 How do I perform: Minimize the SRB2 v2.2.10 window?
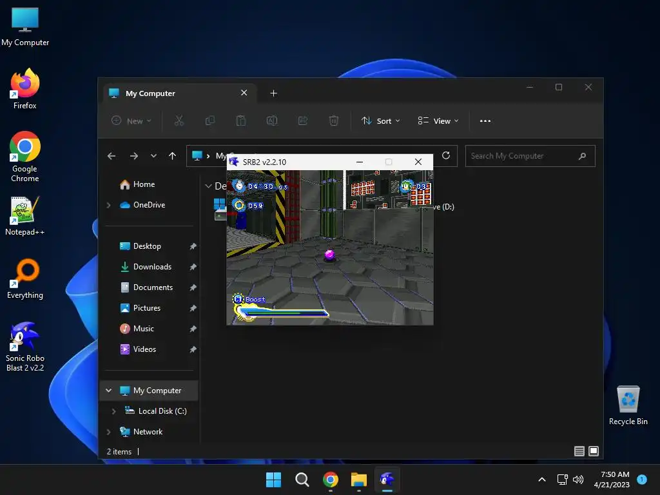[360, 162]
